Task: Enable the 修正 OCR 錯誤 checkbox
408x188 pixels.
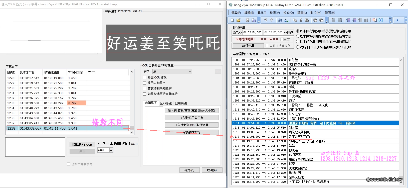Action: click(x=144, y=77)
